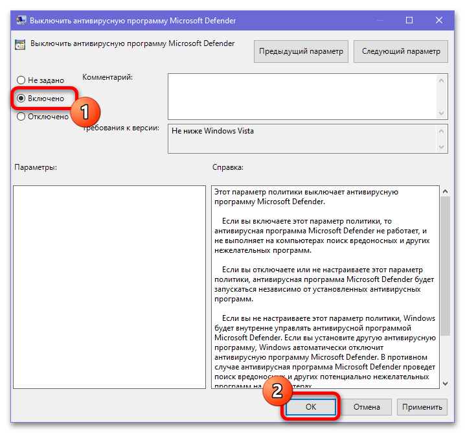The width and height of the screenshot is (465, 433).
Task: Click the empty Параметры options pane
Action: coord(109,287)
